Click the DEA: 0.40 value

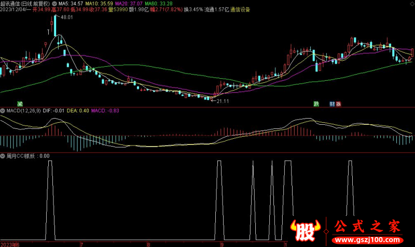click(78, 111)
